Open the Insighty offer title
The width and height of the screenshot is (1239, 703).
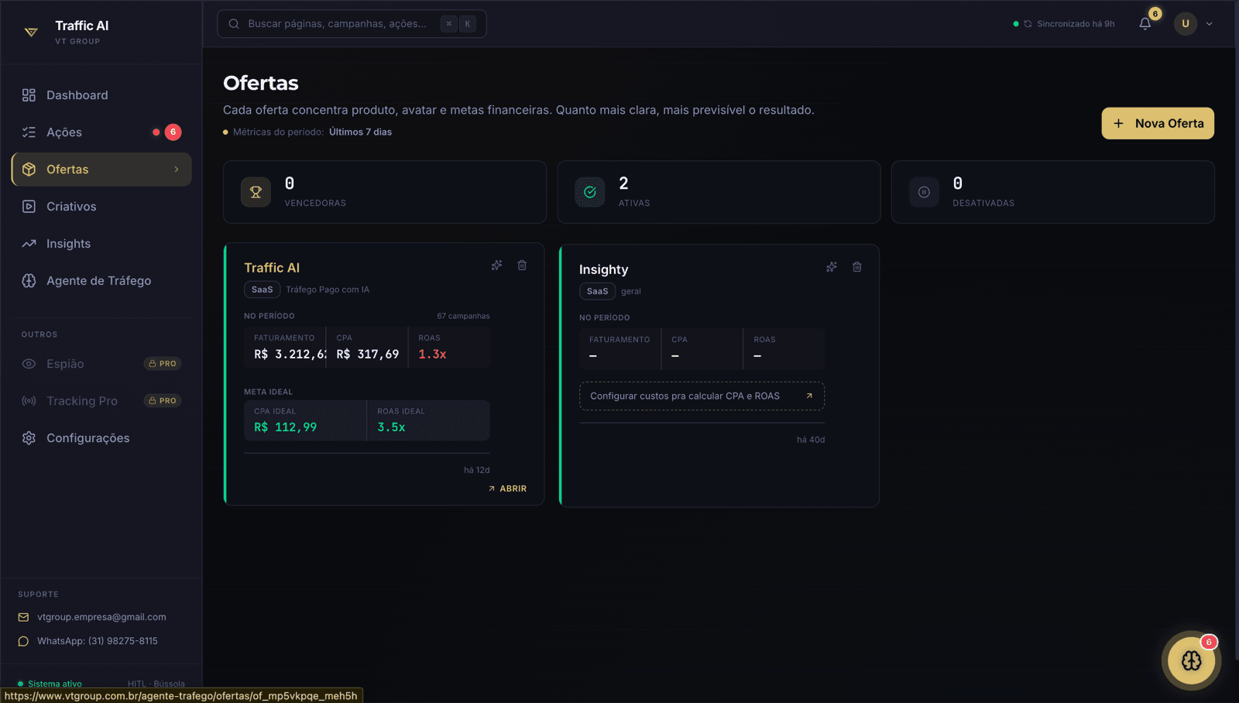click(604, 269)
